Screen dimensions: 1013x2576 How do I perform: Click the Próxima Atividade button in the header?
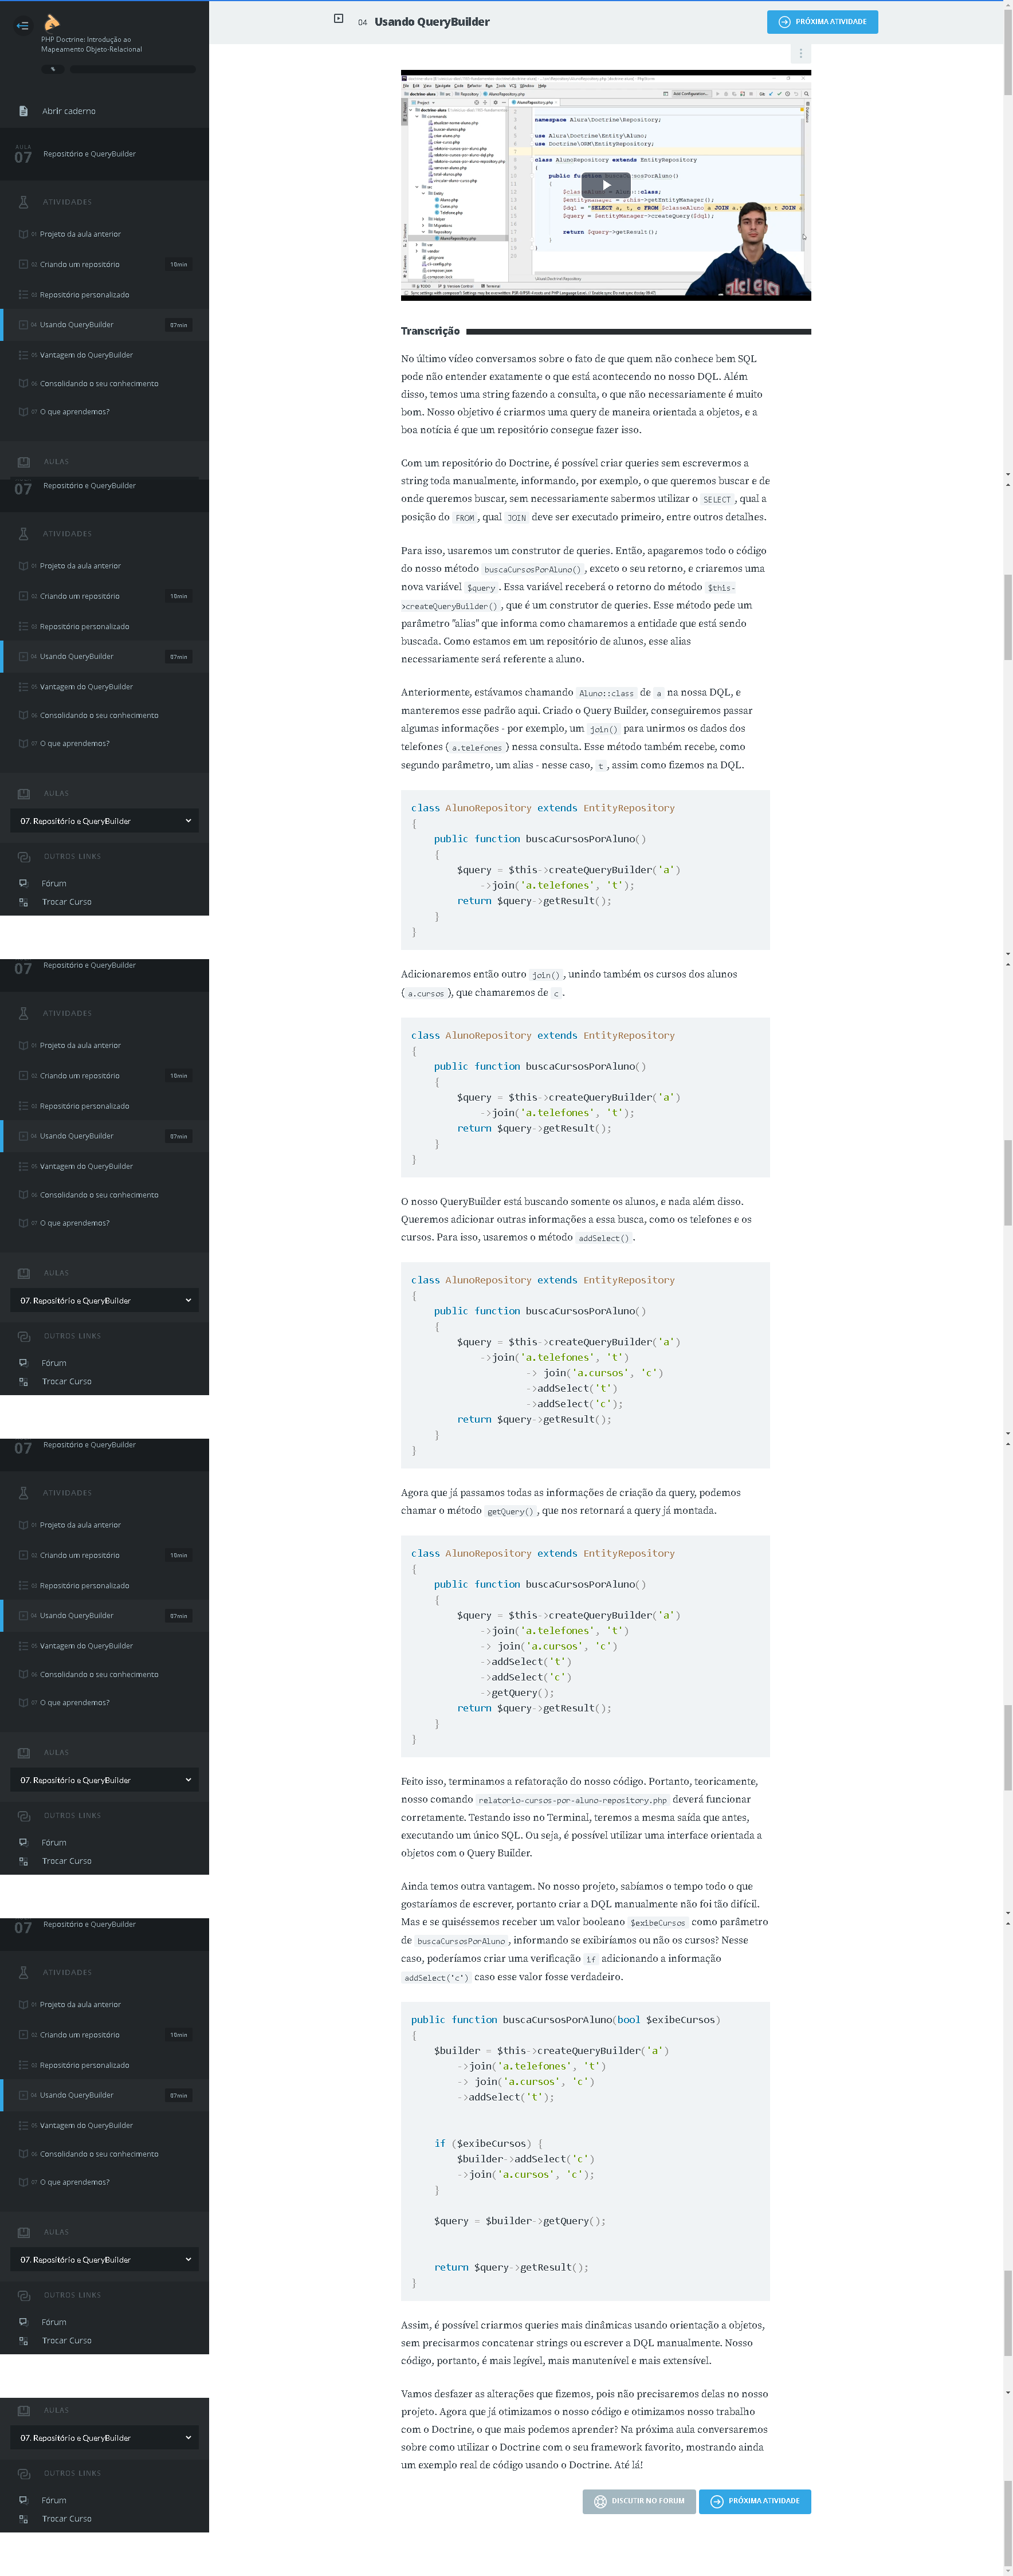[822, 22]
